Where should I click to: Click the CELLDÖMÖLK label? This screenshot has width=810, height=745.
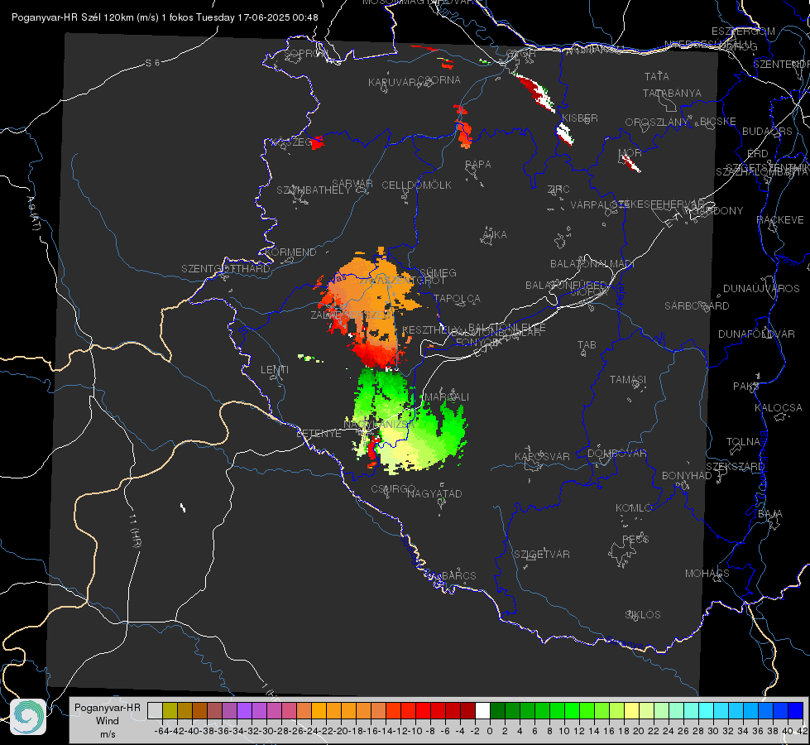click(x=417, y=185)
